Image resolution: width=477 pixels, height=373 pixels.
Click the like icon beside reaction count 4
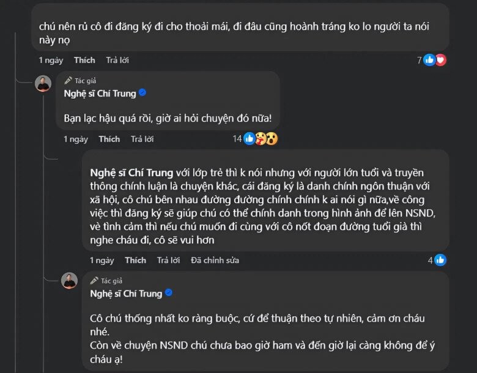(440, 260)
